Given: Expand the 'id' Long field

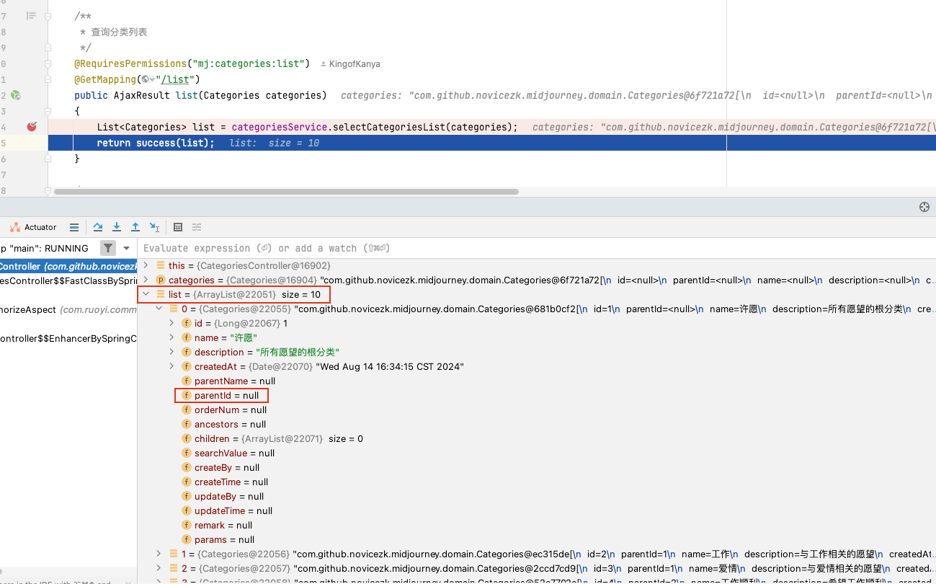Looking at the screenshot, I should click(171, 323).
